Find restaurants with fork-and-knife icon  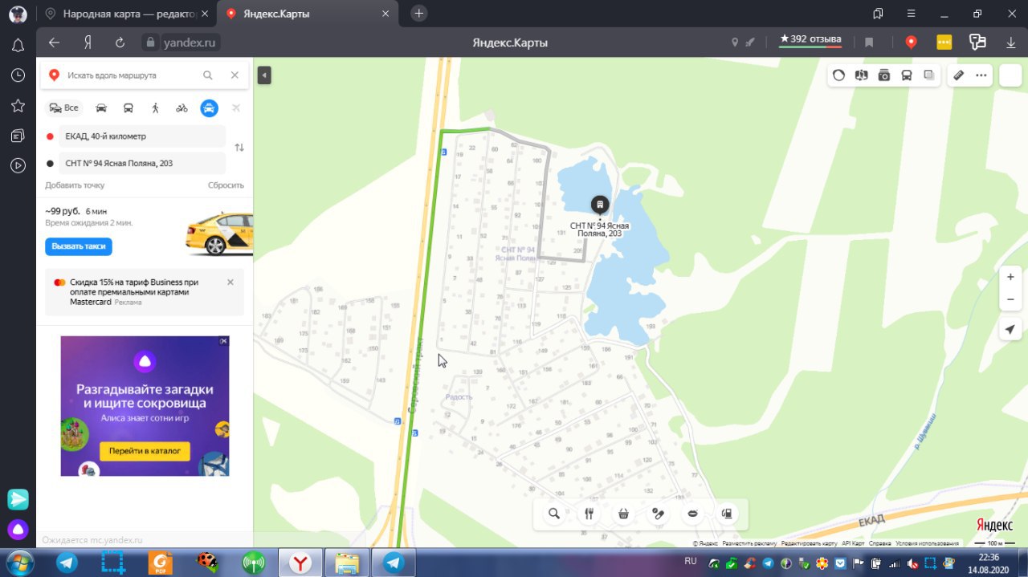click(589, 514)
